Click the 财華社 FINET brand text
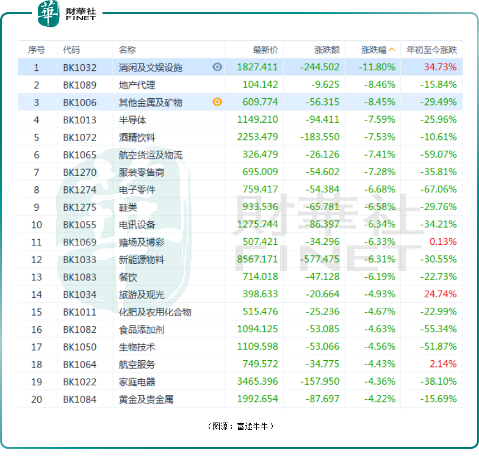Screen dimensions: 479x461 tap(81, 13)
